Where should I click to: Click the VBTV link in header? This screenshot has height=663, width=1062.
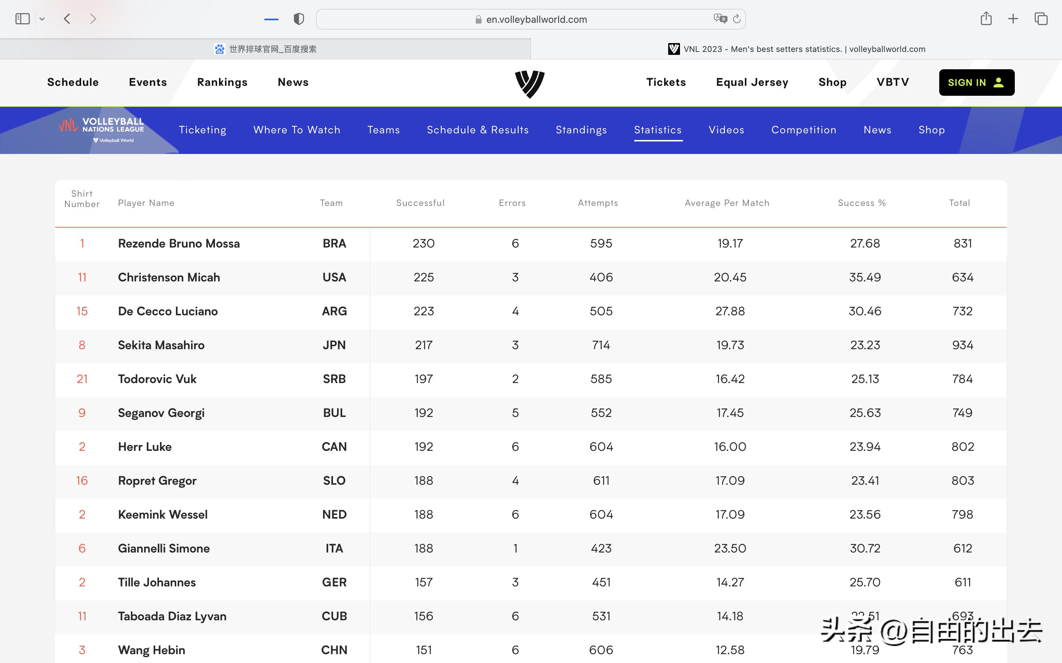[893, 83]
